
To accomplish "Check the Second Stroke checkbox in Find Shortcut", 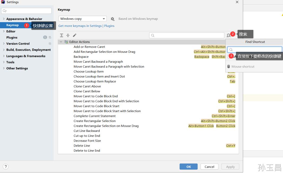I will pos(229,57).
